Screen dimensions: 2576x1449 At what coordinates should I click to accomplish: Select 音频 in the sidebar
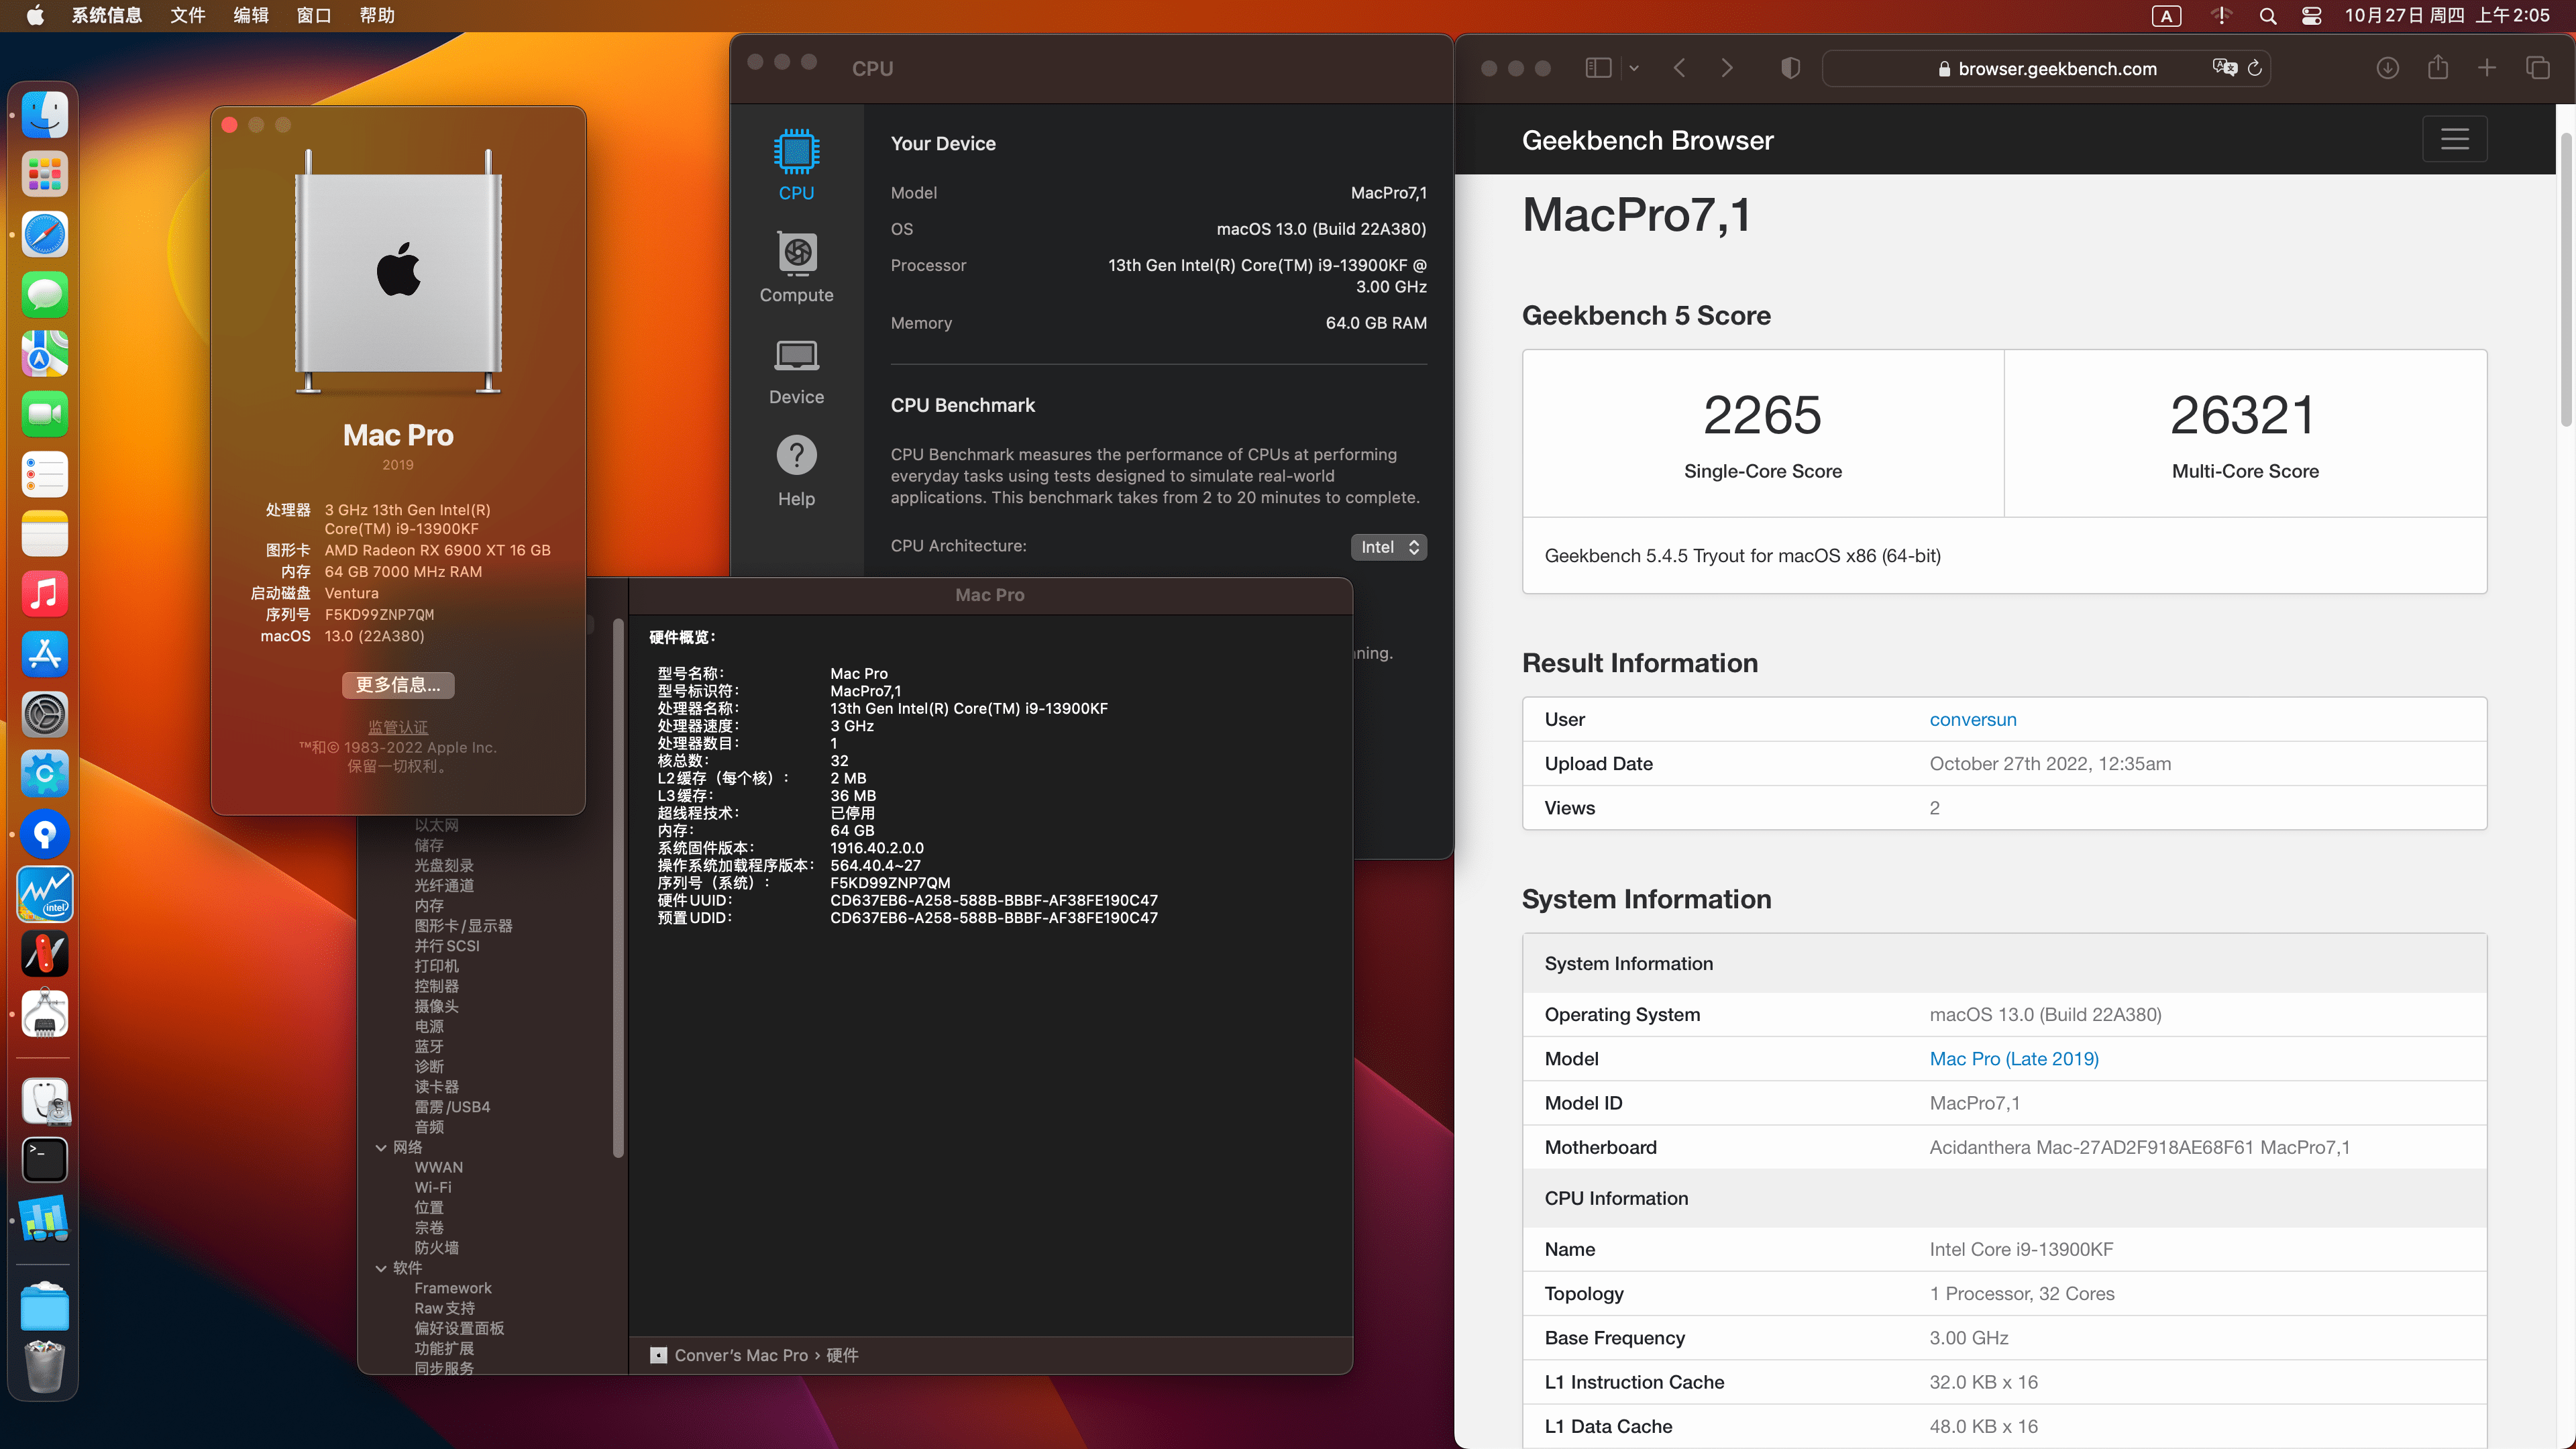429,1127
